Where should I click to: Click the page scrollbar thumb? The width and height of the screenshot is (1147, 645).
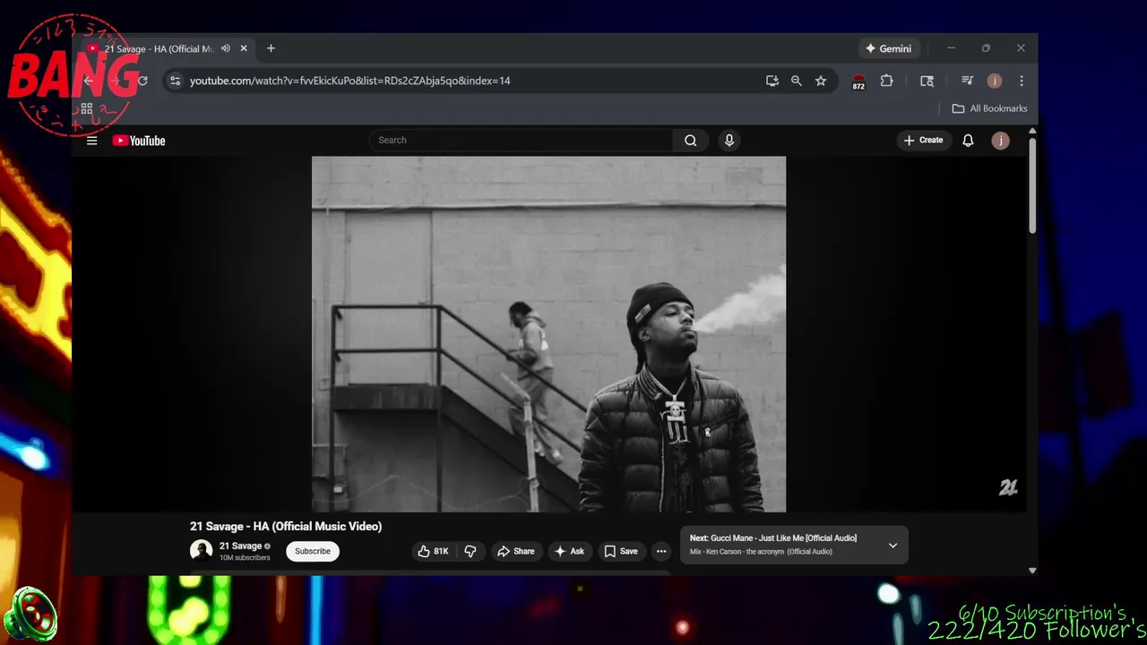1032,185
